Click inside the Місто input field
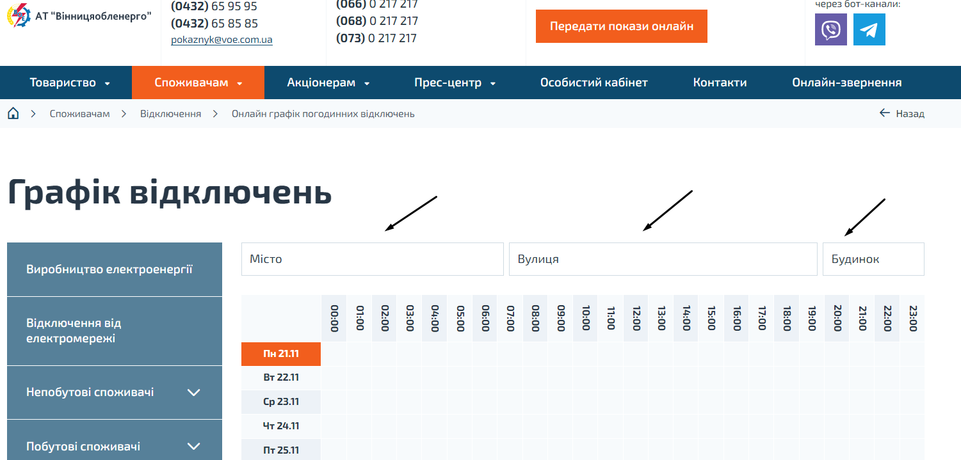961x460 pixels. (x=372, y=258)
